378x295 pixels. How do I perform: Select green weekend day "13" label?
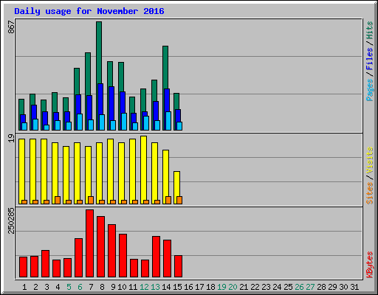tap(155, 287)
